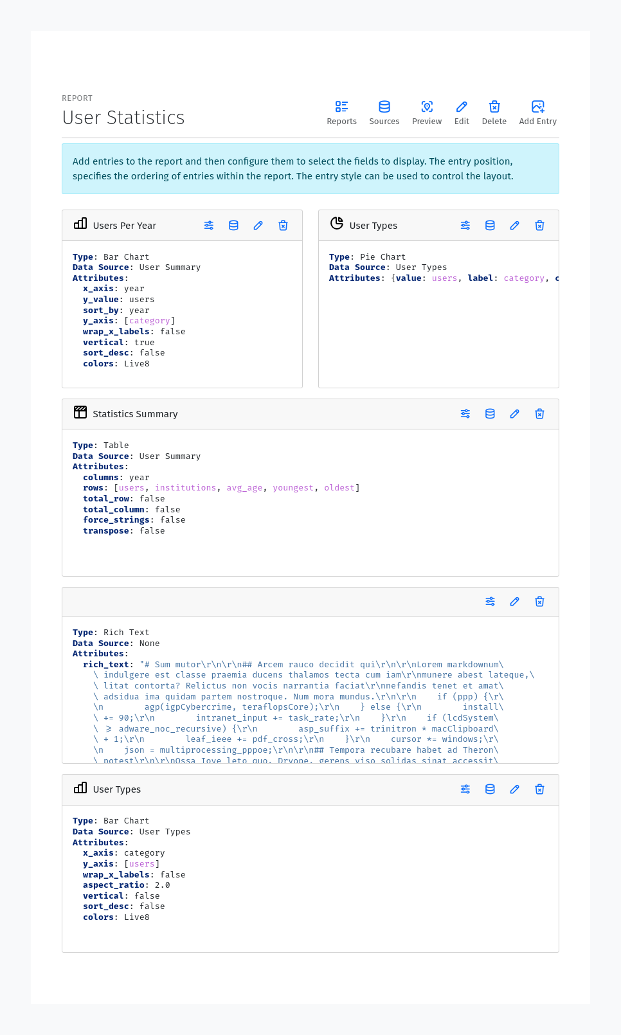Screen dimensions: 621x1035
Task: Open data source for Statistics Summary
Action: [x=490, y=414]
